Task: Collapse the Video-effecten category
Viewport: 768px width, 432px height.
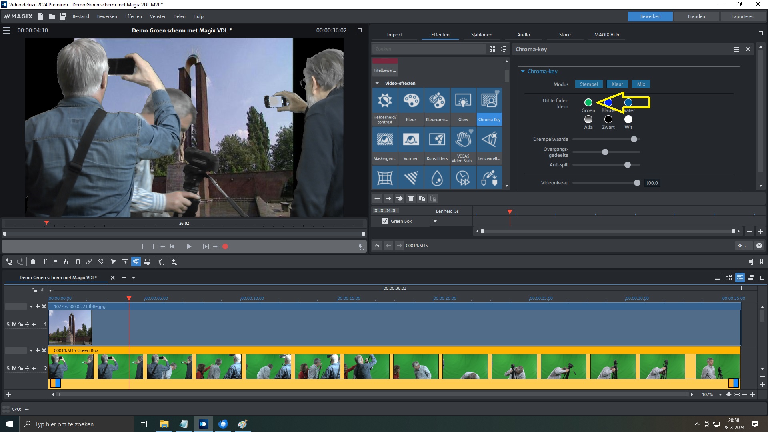Action: [x=377, y=83]
